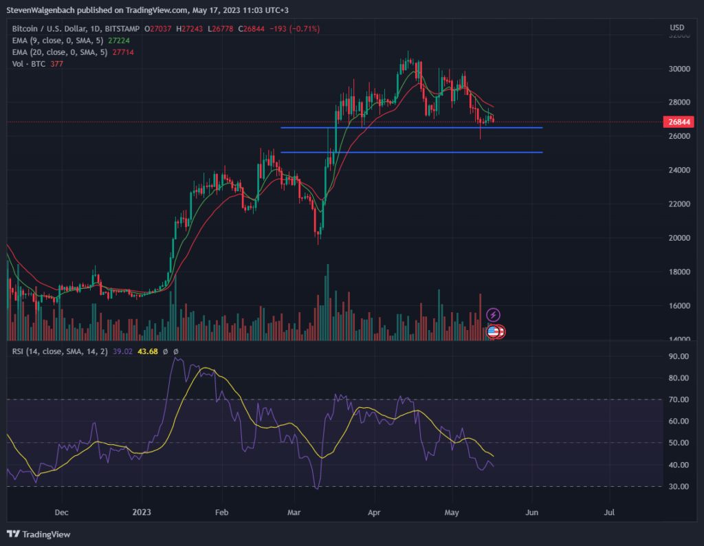Click the RSI value 39.02 in purple

coord(122,351)
